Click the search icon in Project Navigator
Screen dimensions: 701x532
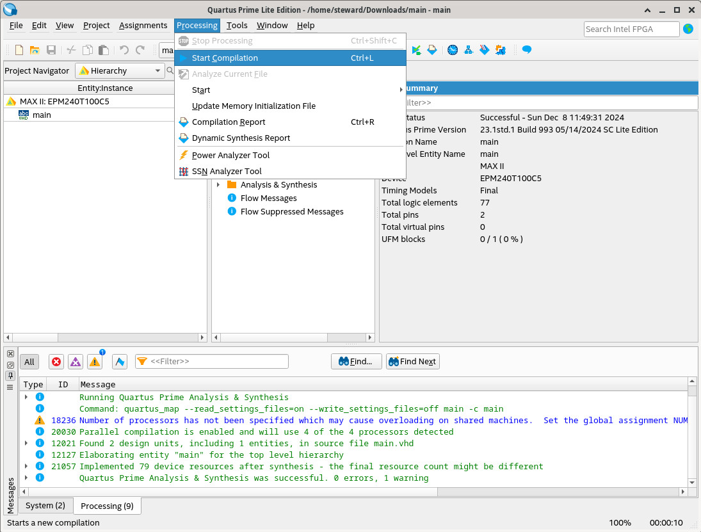tap(170, 70)
